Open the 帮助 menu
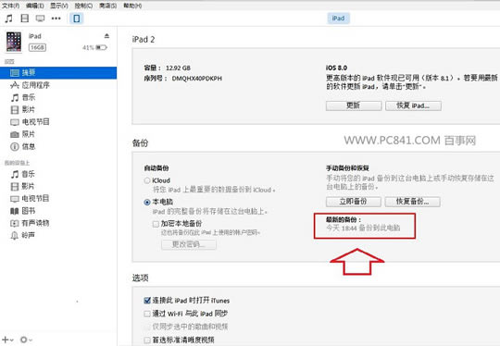This screenshot has height=346, width=500. coord(132,6)
